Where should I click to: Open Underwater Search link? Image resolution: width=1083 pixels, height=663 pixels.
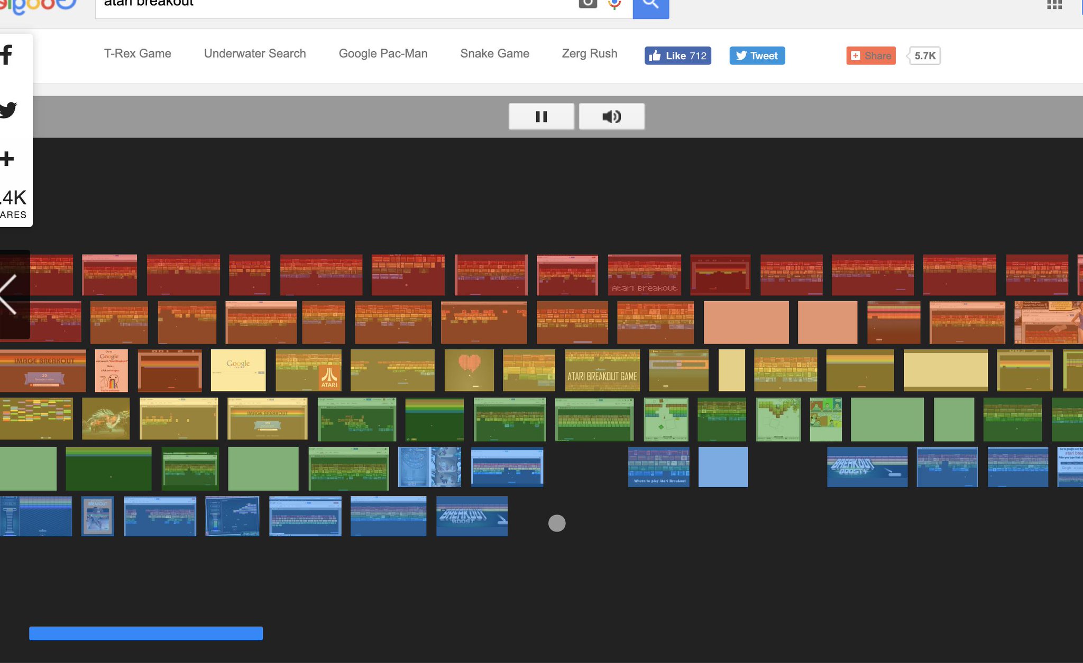[255, 53]
